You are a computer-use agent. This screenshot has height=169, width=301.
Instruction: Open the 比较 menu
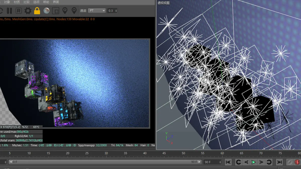click(x=26, y=2)
